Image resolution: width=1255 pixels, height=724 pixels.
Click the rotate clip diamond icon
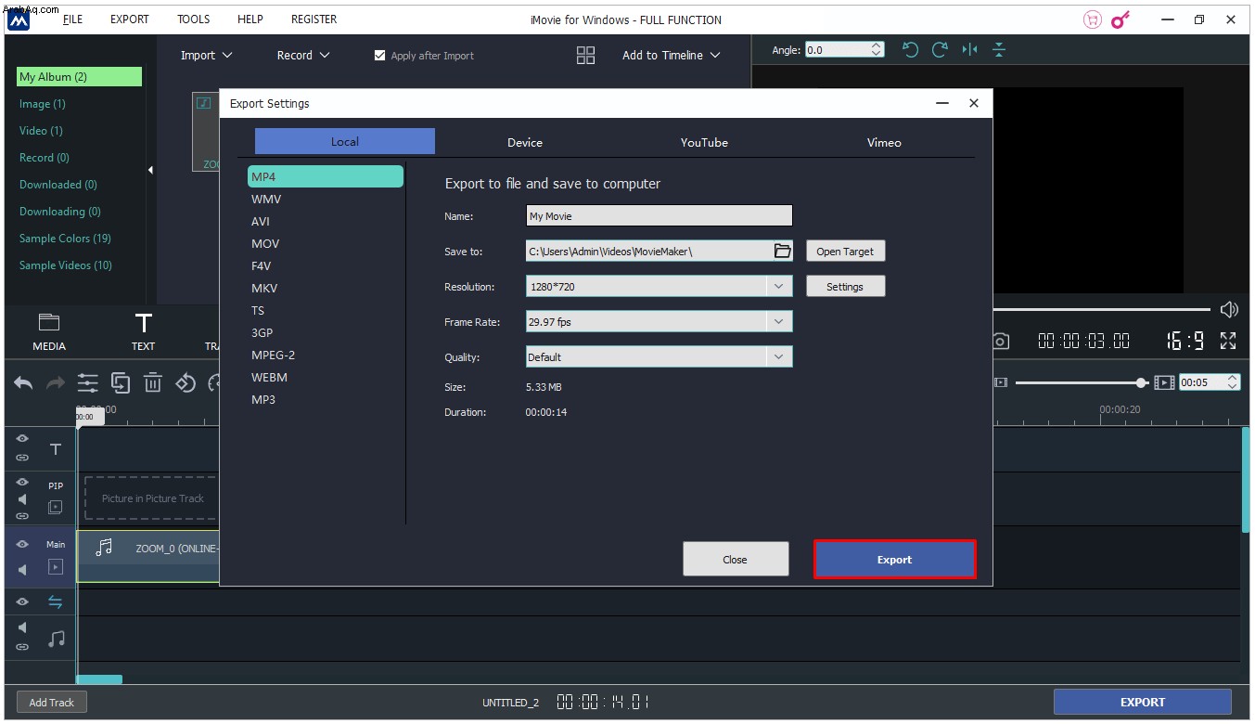click(x=186, y=382)
